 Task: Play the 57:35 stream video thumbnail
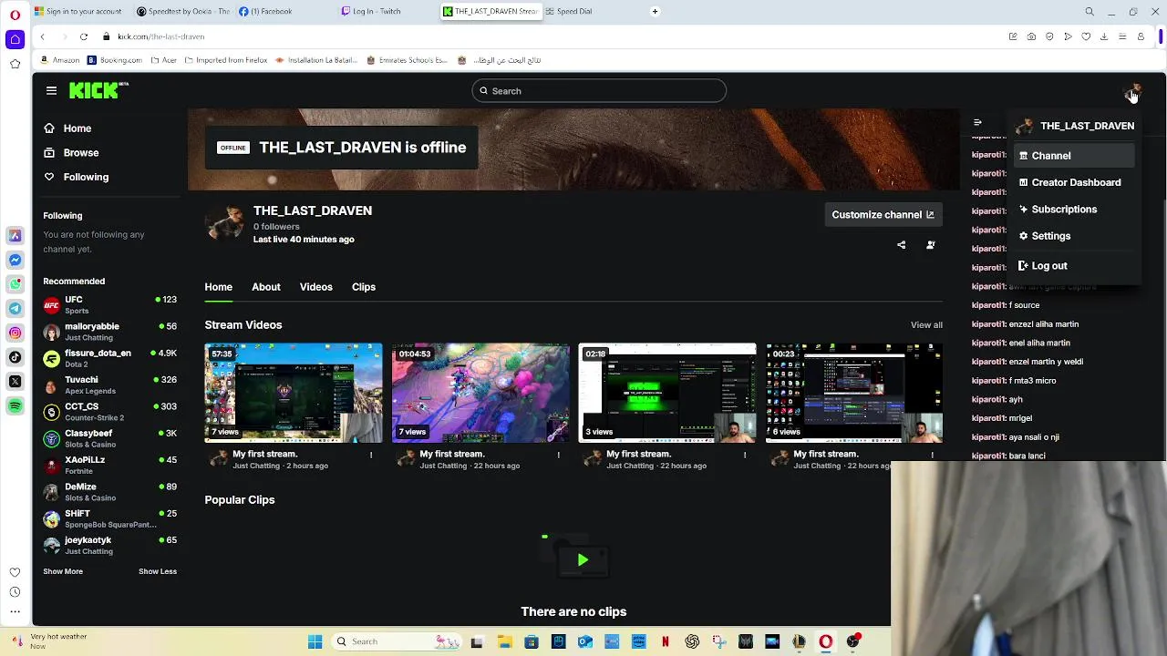point(294,393)
